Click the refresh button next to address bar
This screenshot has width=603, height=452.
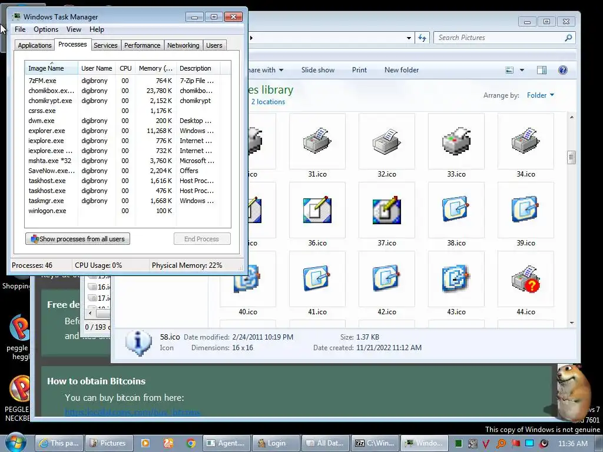pos(422,38)
